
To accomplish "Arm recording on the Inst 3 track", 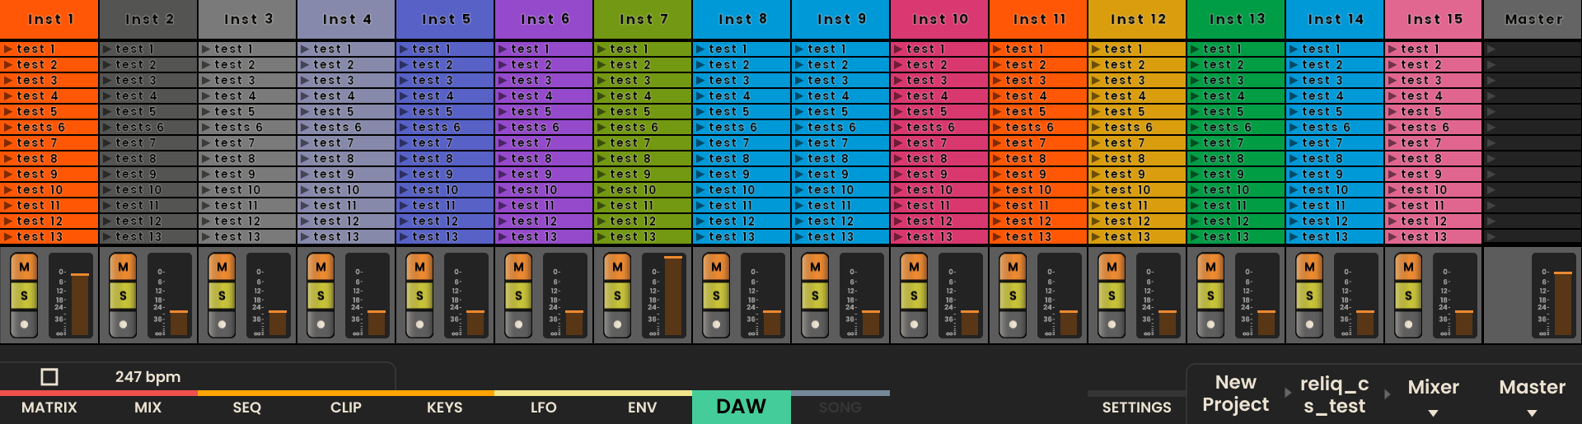I will [x=222, y=324].
